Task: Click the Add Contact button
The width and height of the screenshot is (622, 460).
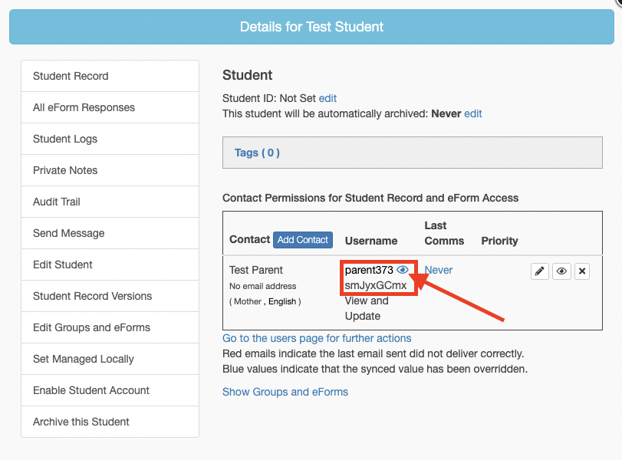Action: (302, 240)
